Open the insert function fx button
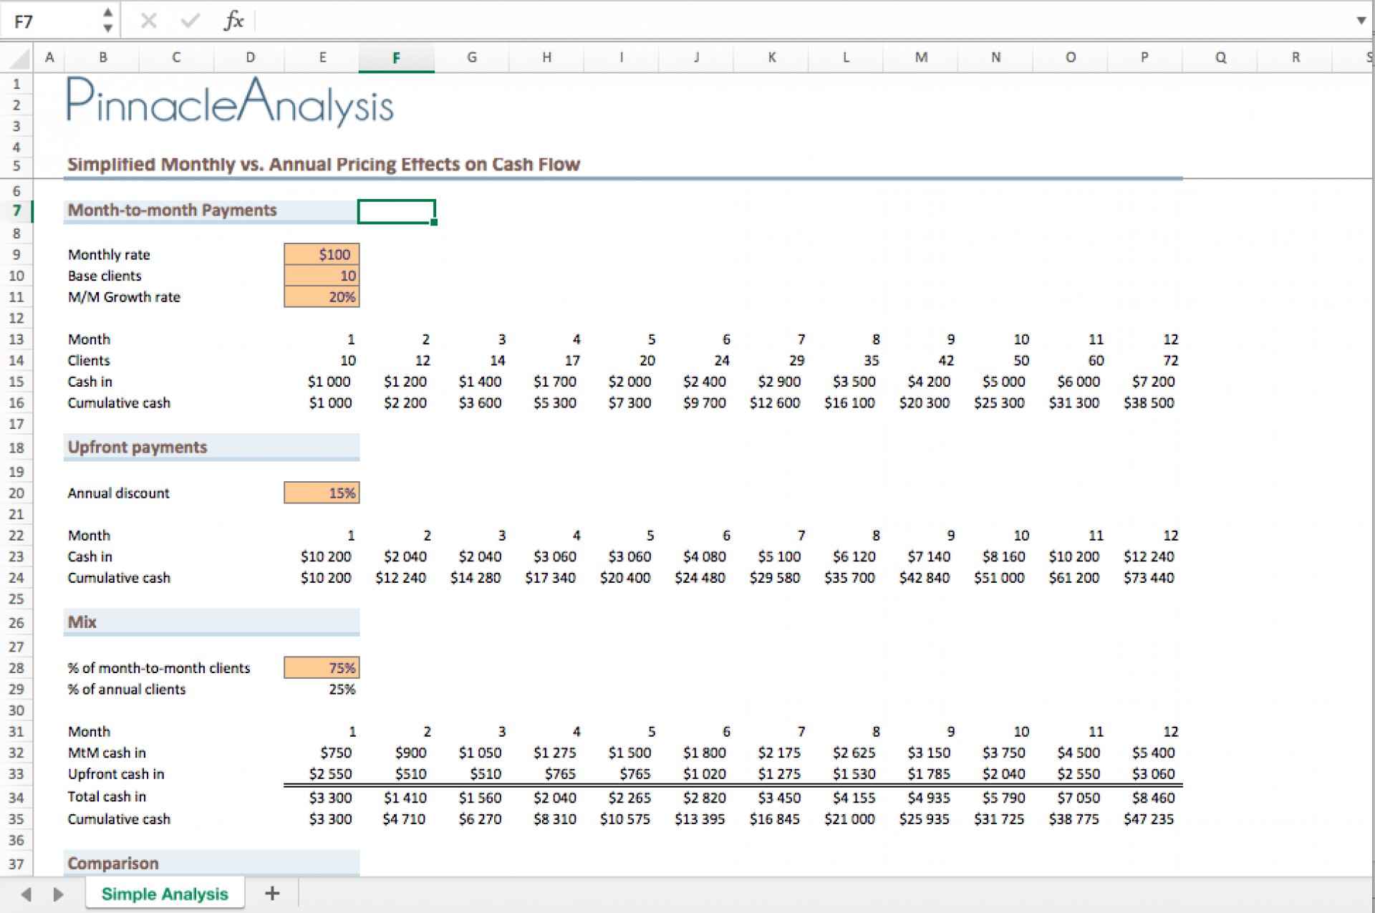 pyautogui.click(x=233, y=21)
